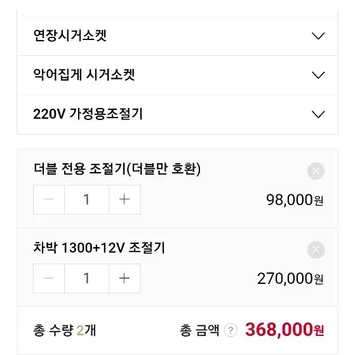This screenshot has height=355, width=355.
Task: Select the 220V 가정용조절기 option row label
Action: pyautogui.click(x=88, y=114)
